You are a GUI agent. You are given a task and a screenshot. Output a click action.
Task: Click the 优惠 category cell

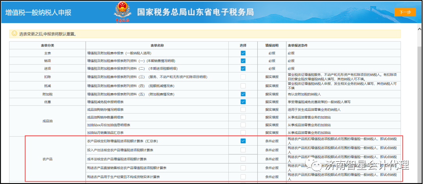click(x=47, y=102)
